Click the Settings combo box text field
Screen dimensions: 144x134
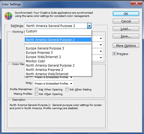pyautogui.click(x=56, y=26)
